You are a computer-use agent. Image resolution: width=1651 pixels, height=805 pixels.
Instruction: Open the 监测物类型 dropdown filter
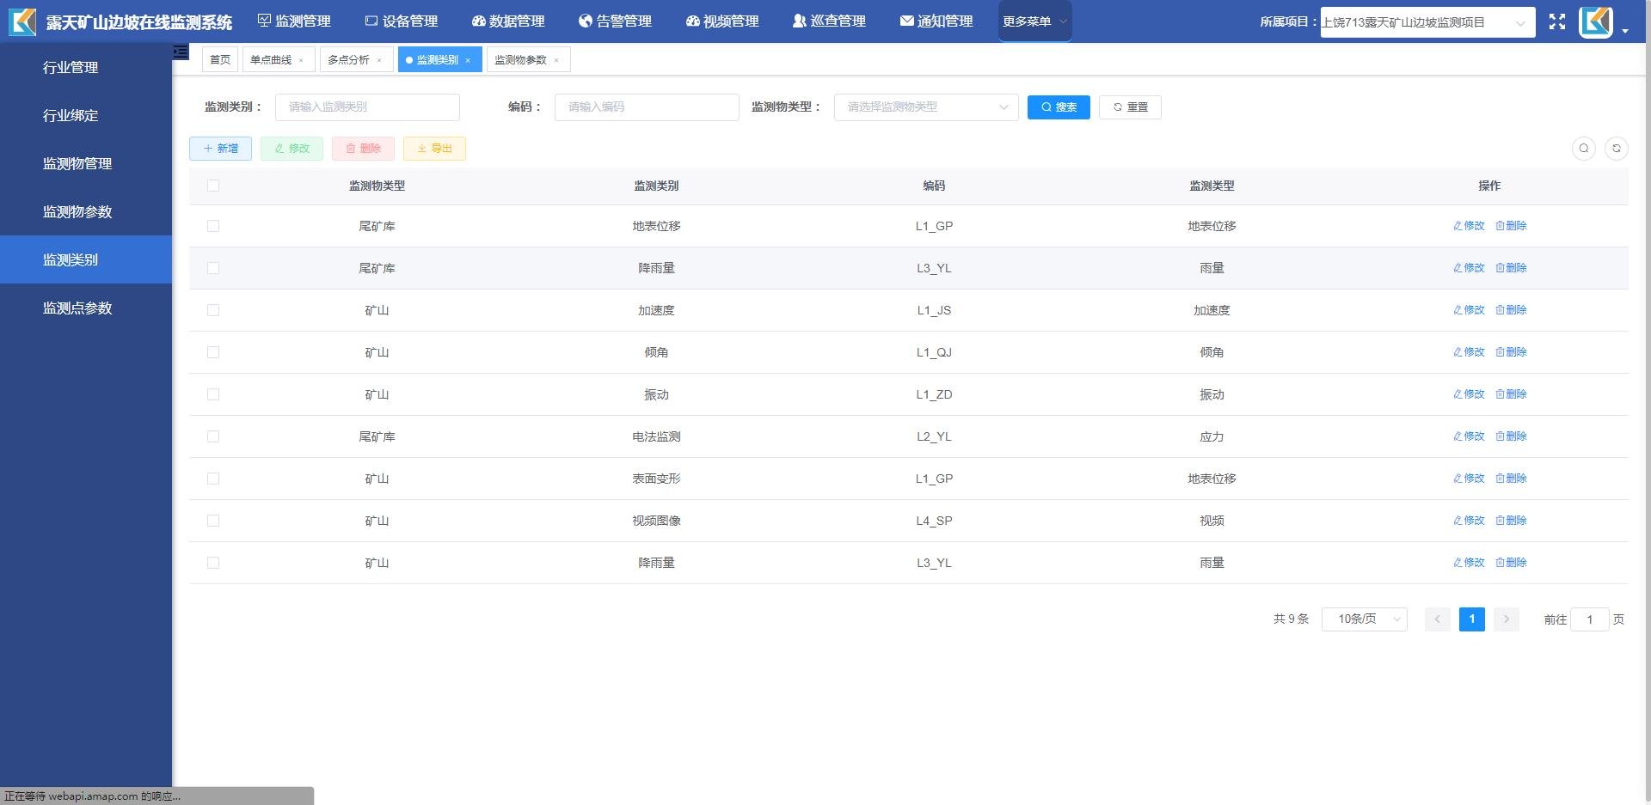click(925, 107)
